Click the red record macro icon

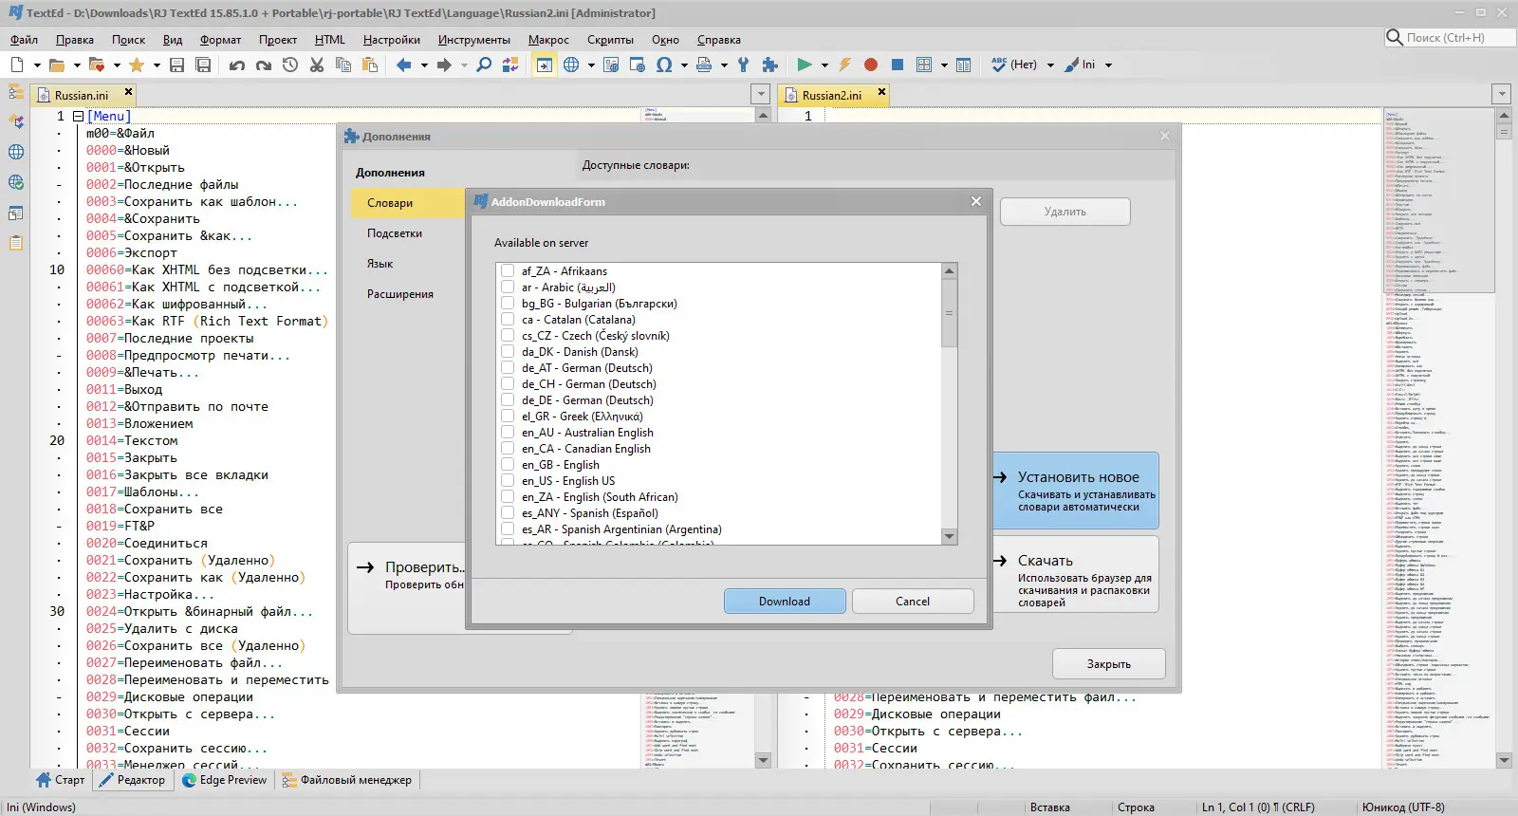871,65
